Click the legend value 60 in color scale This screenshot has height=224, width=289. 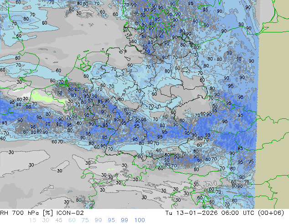point(72,220)
